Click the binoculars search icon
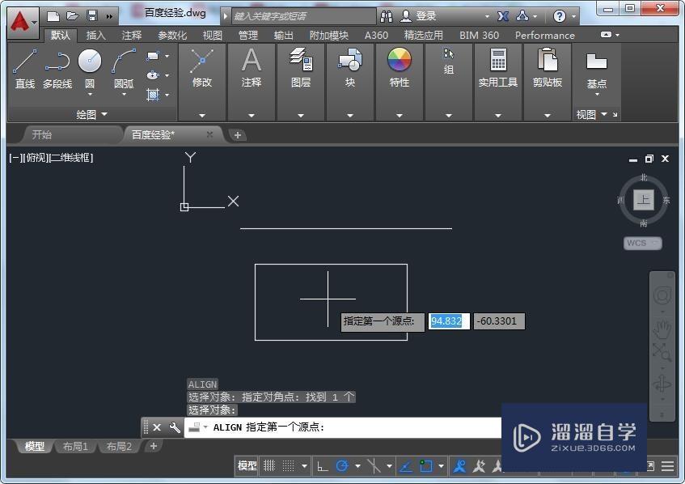685x484 pixels. pos(387,16)
